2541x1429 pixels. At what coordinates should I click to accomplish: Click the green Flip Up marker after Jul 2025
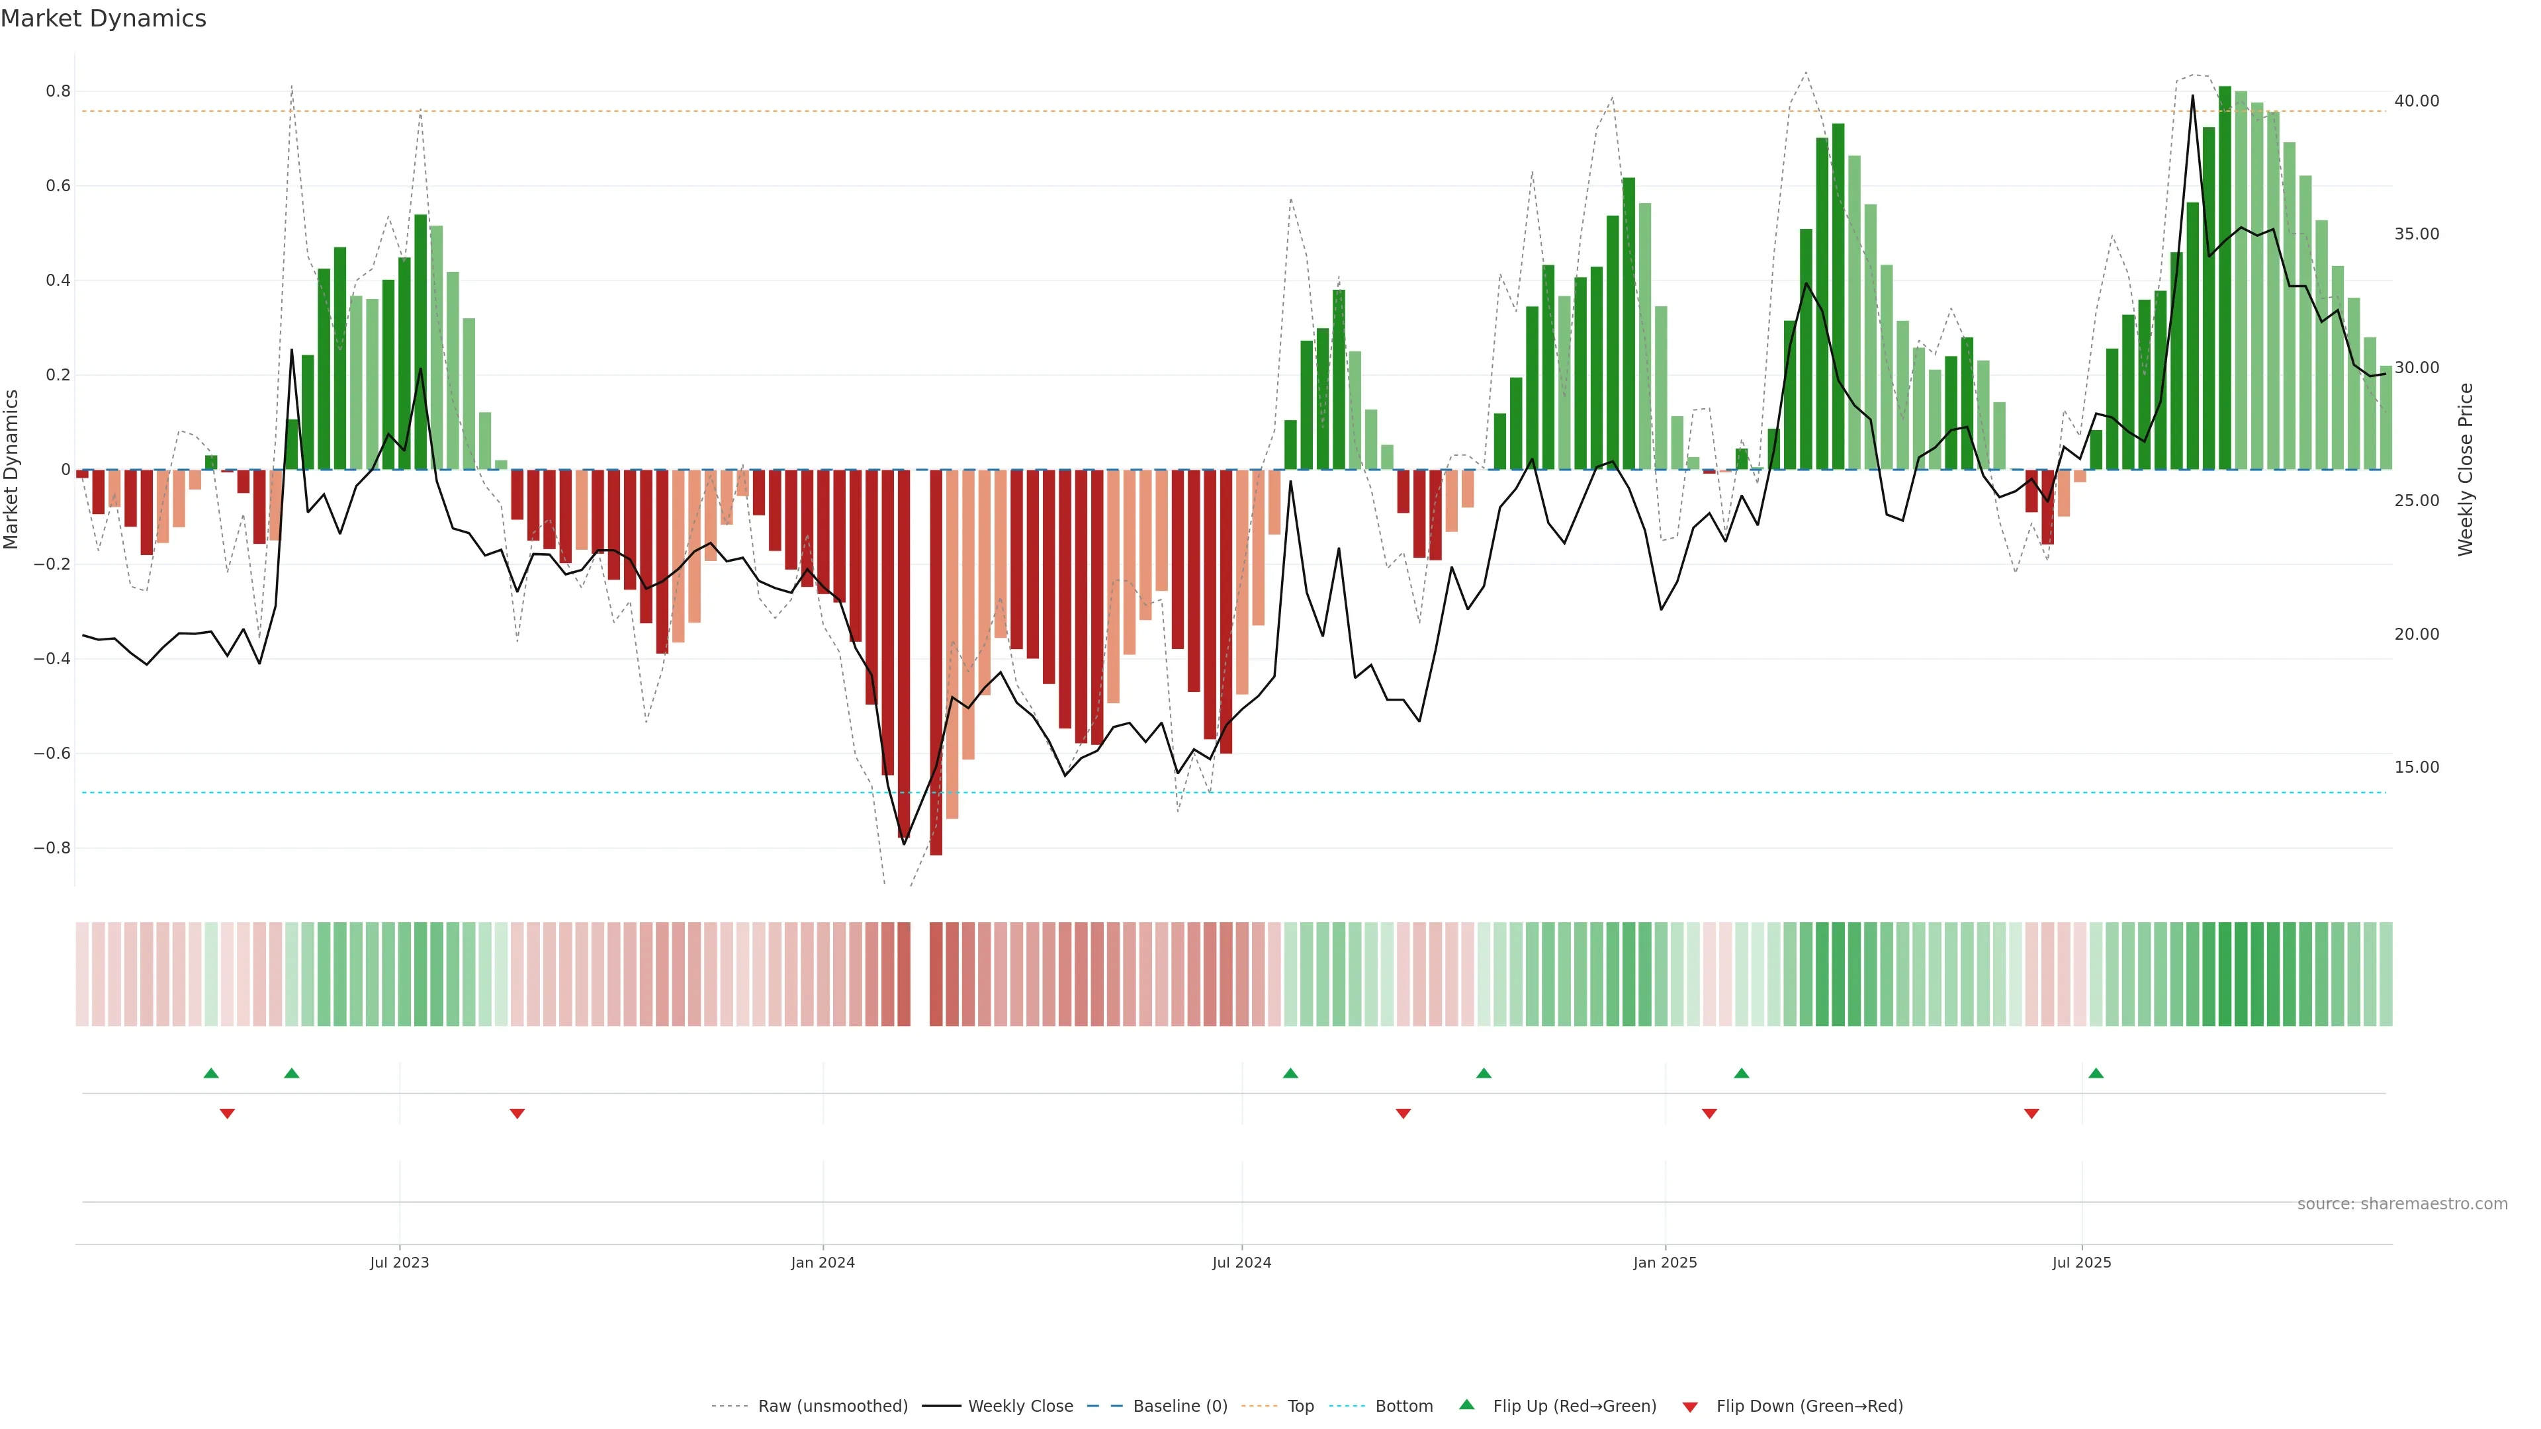pos(2096,1073)
